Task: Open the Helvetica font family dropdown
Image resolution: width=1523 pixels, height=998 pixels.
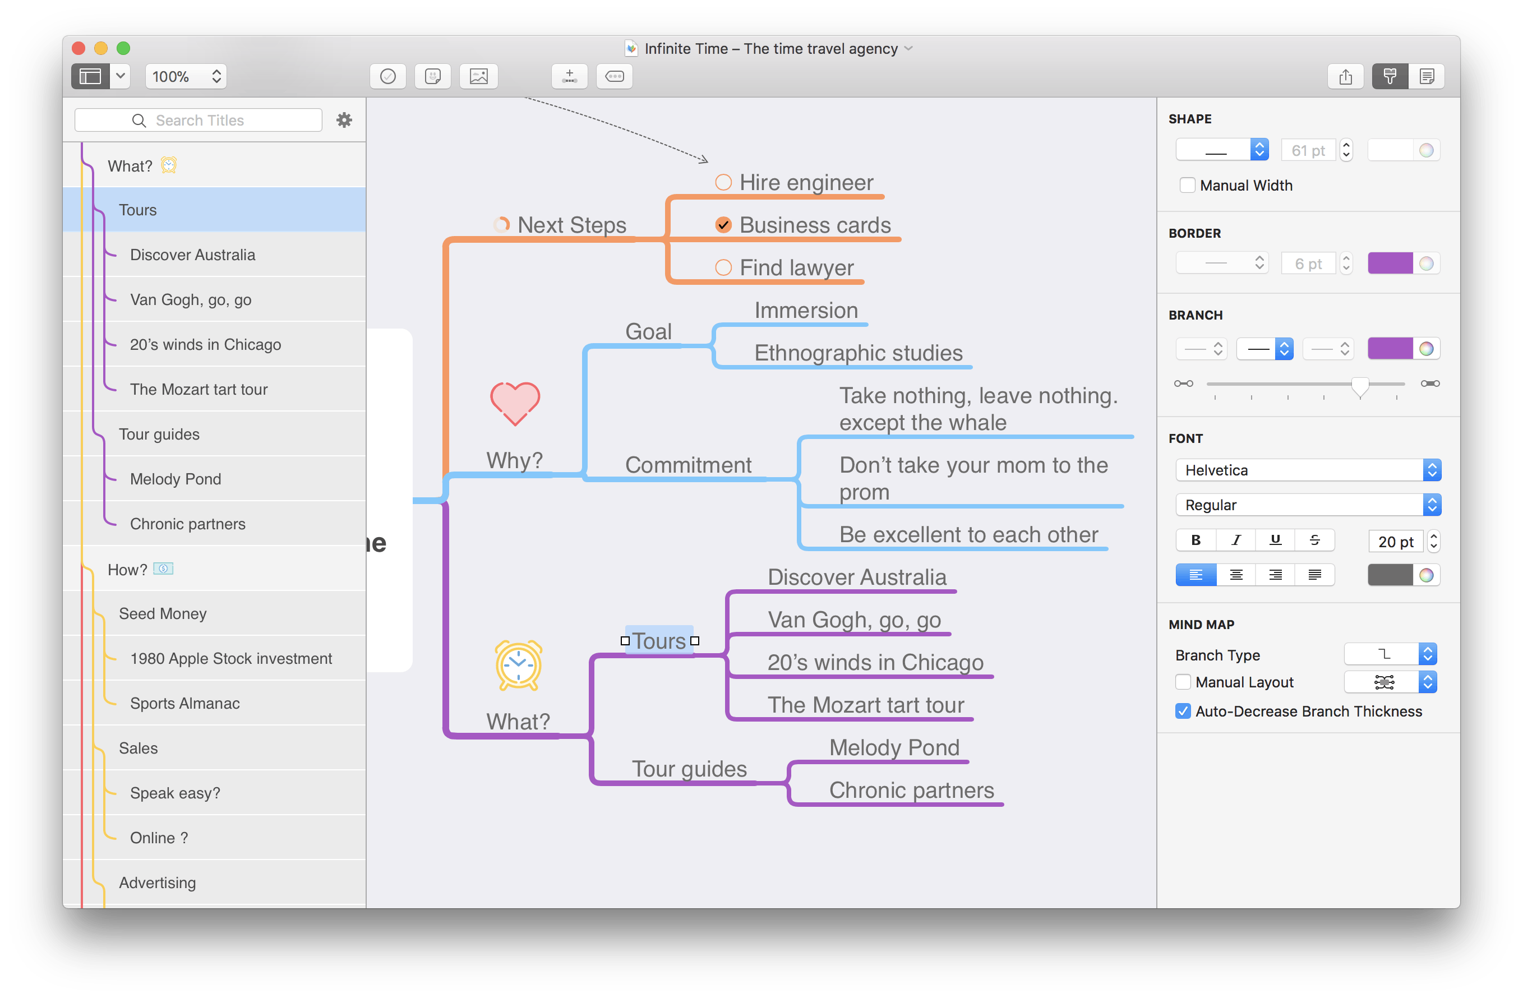Action: [1308, 471]
